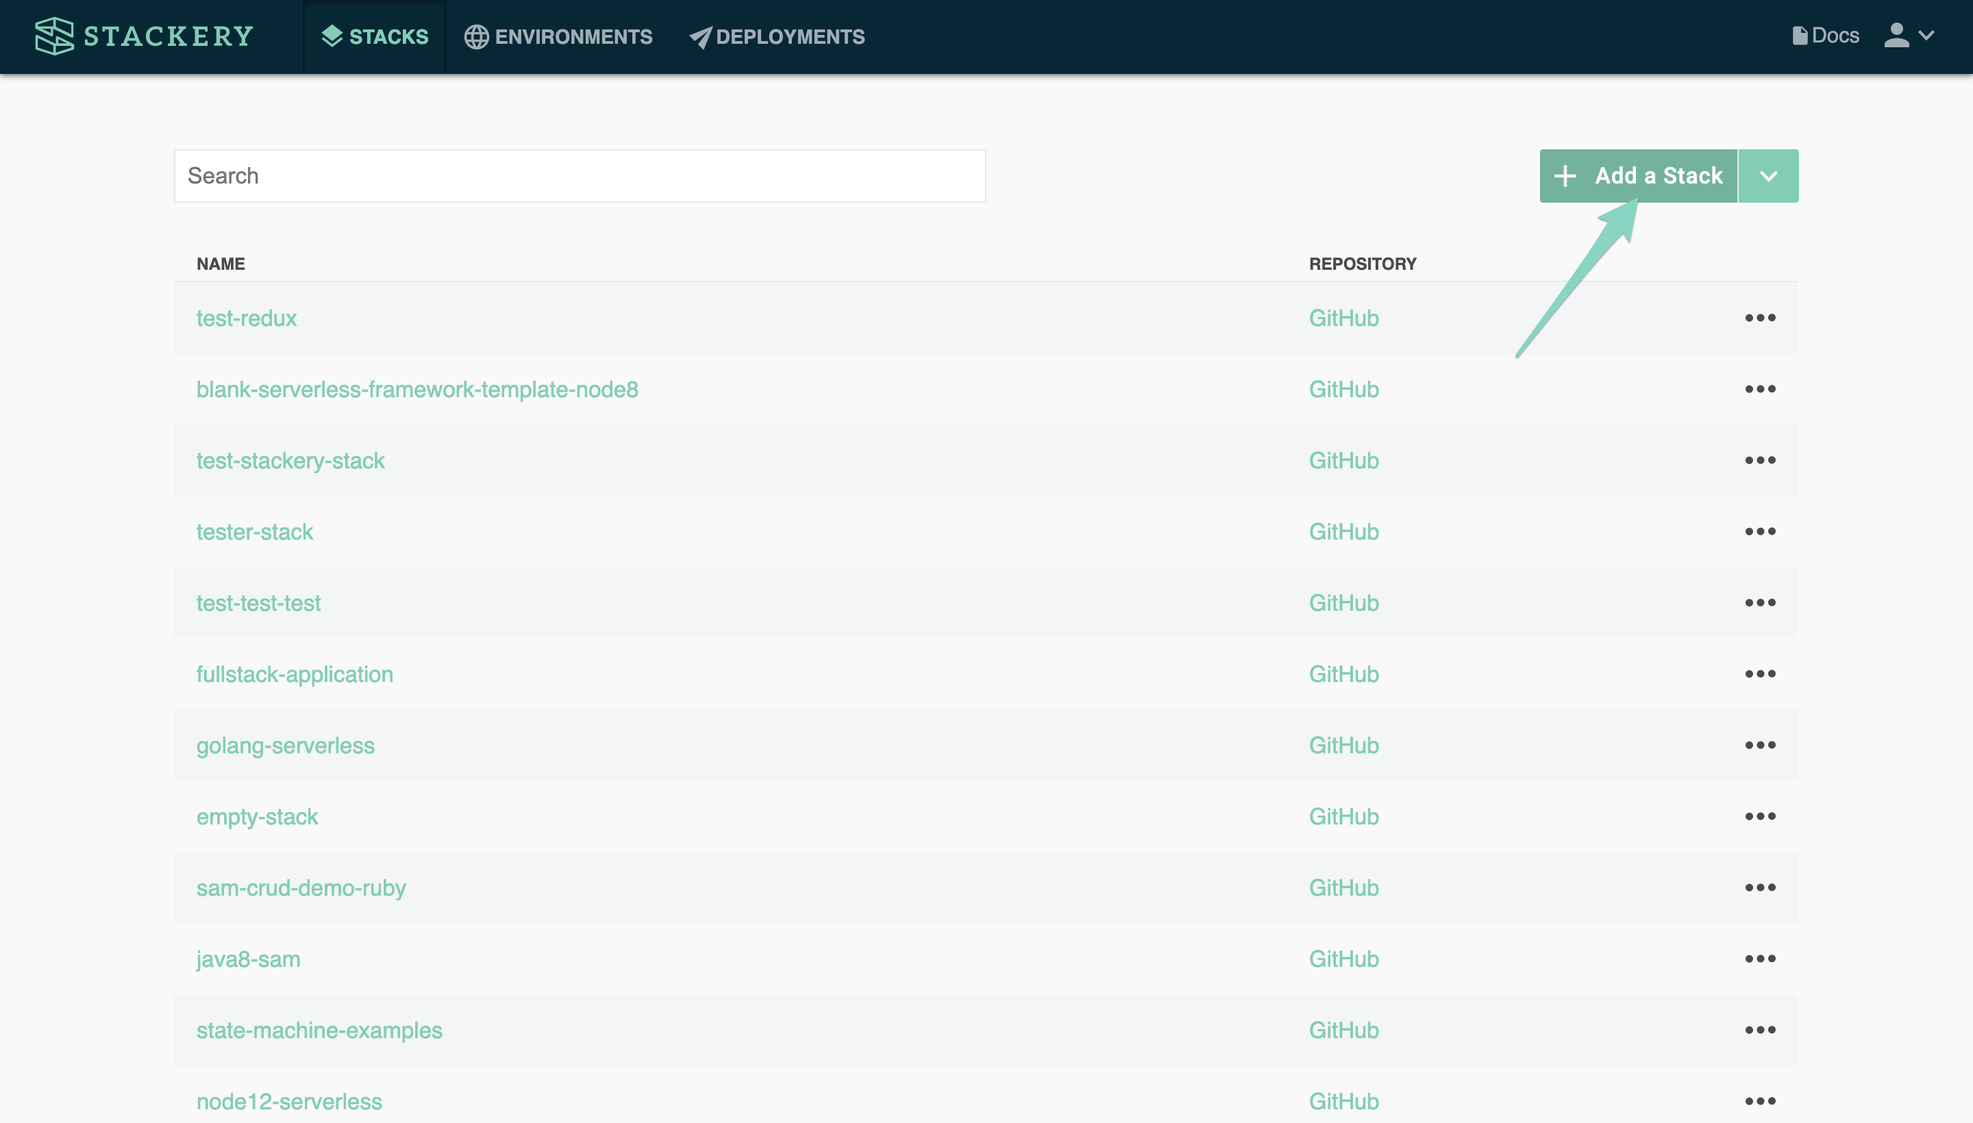The width and height of the screenshot is (1973, 1123).
Task: Open the test-redux stack
Action: [x=246, y=318]
